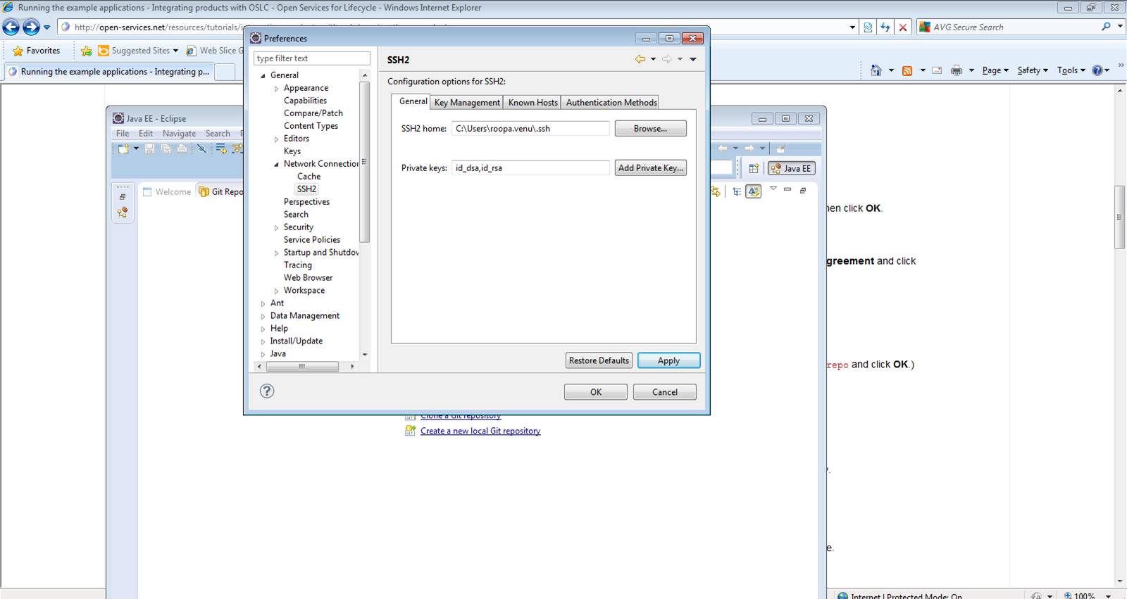Click the Java EE fast view icon in left trim
Screen dimensions: 1127x599
point(123,212)
